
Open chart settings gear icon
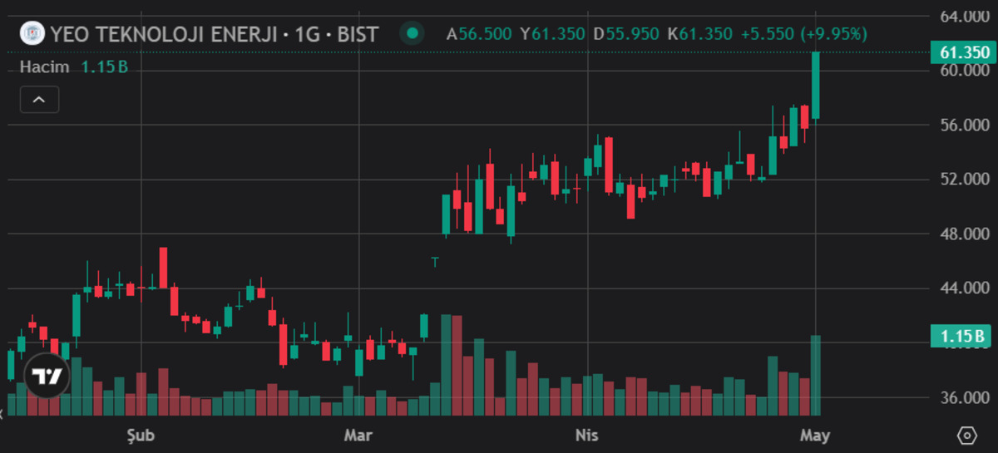966,436
